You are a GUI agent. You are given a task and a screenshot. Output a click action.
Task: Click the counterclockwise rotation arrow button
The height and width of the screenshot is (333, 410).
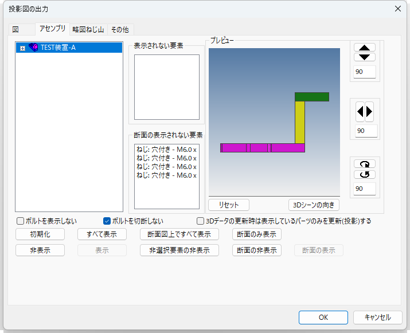click(x=365, y=174)
